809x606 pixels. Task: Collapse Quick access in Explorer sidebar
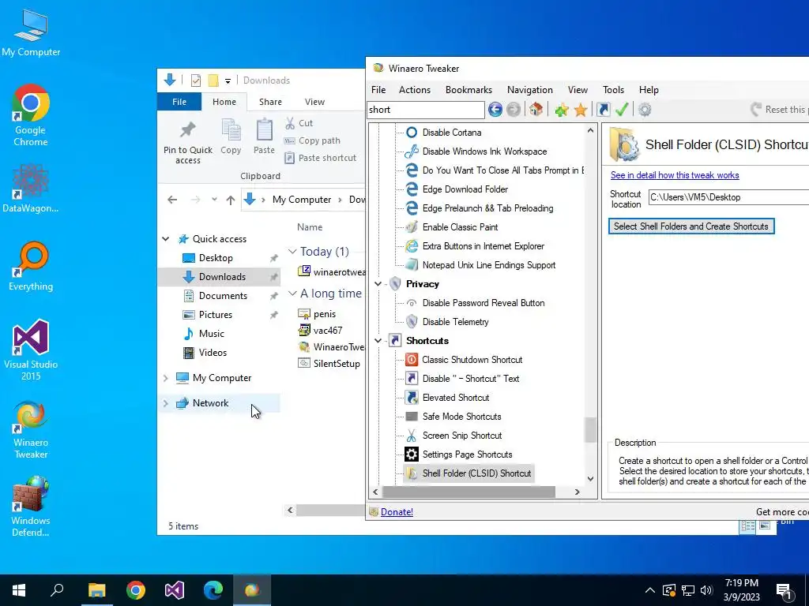click(166, 239)
